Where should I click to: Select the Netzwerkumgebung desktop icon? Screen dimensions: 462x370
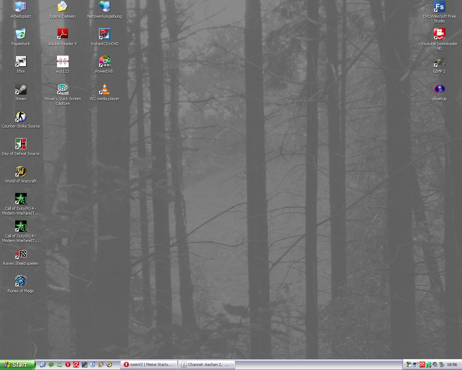pyautogui.click(x=104, y=10)
